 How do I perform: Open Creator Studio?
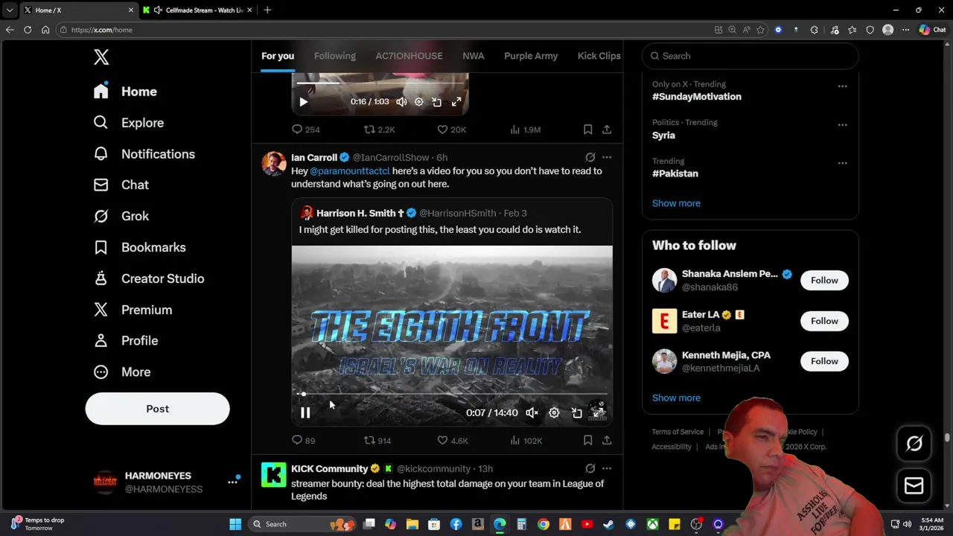(148, 278)
